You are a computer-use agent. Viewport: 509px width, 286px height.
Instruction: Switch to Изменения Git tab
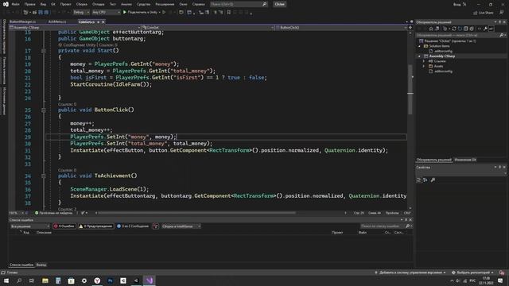pyautogui.click(x=464, y=160)
